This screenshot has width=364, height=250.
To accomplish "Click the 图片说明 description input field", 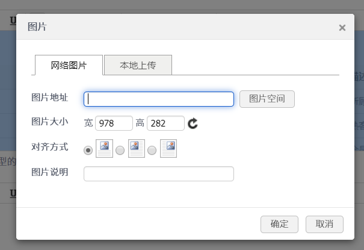I will (159, 174).
